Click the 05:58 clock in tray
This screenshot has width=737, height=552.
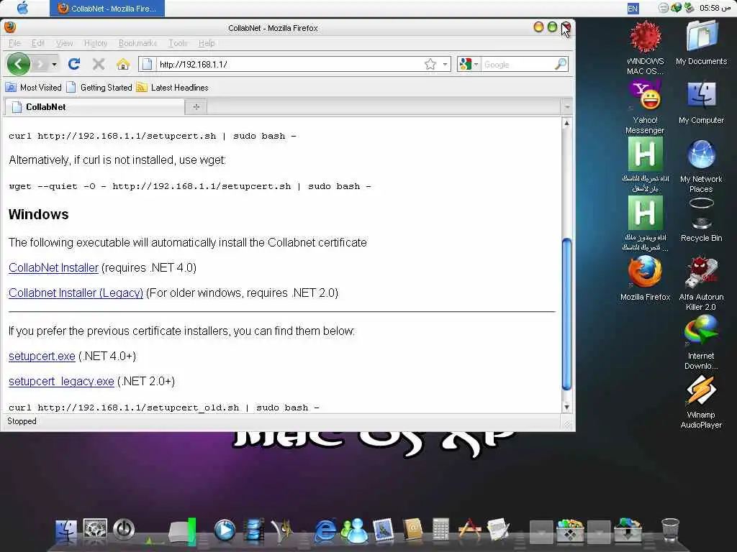tap(715, 8)
